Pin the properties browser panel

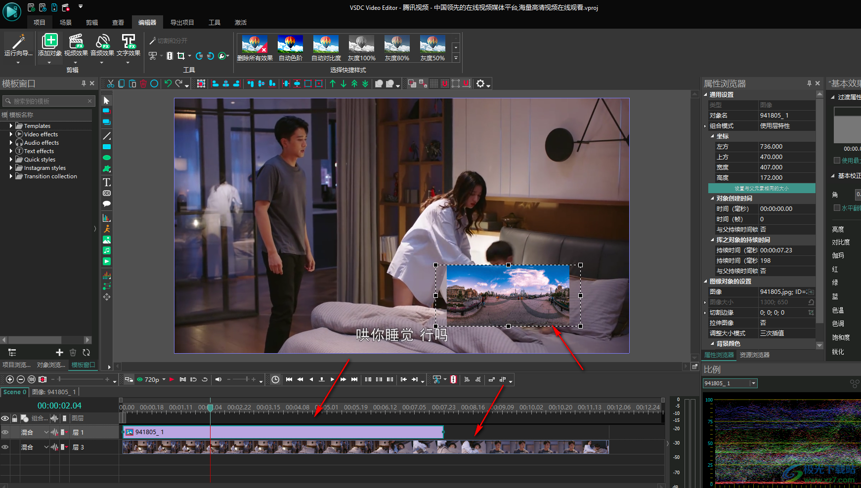coord(809,83)
